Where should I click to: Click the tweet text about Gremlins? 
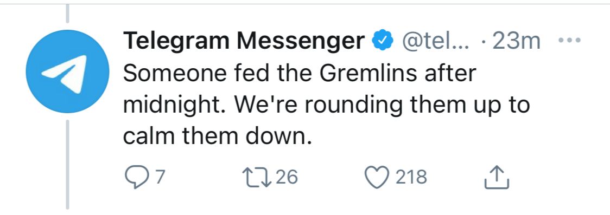(x=327, y=106)
